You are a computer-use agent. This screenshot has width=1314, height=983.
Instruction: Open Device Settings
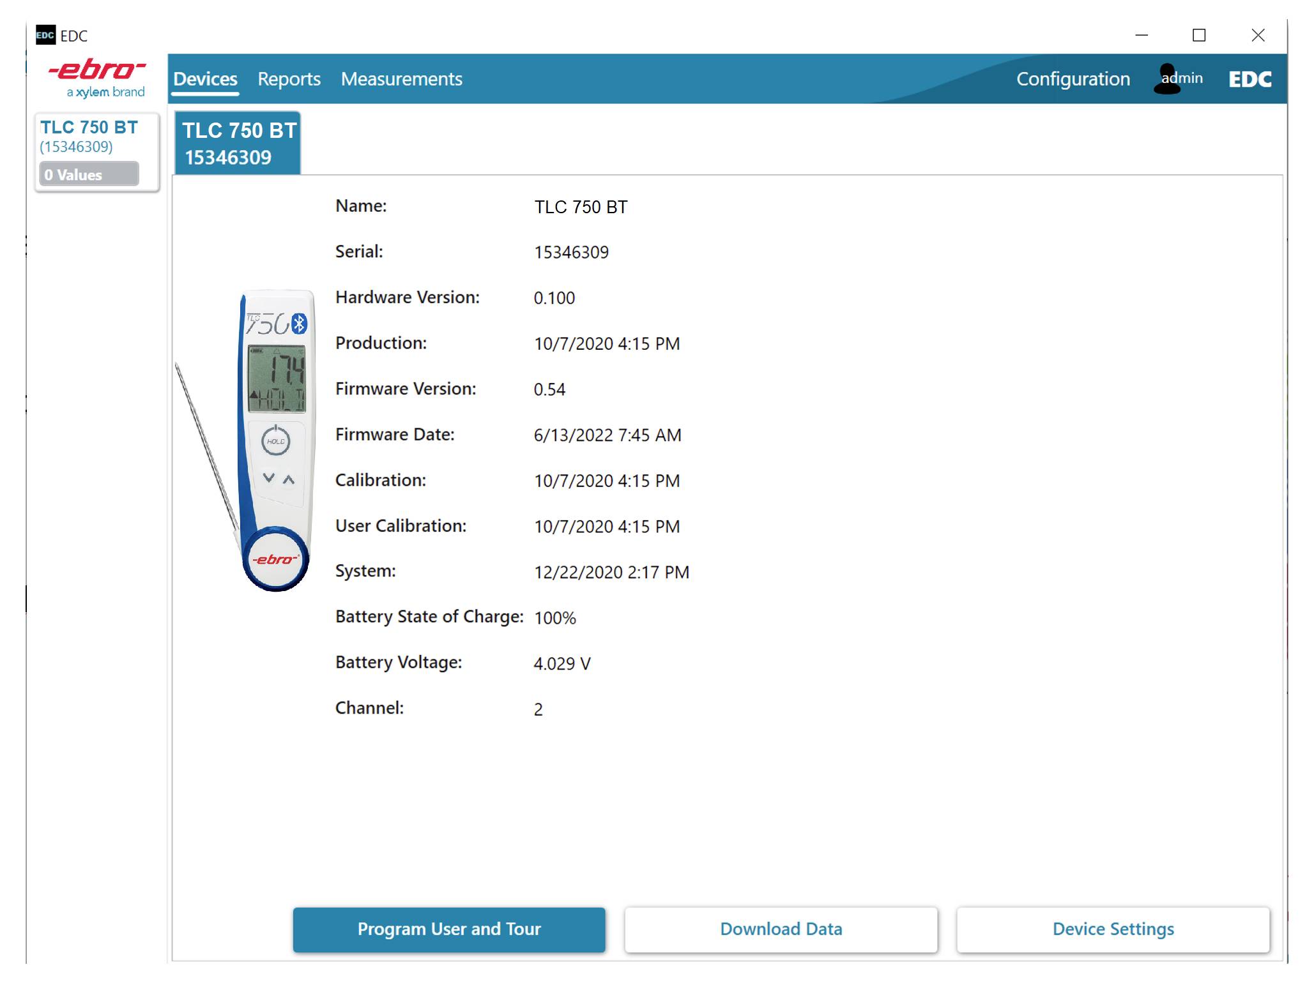(x=1113, y=929)
